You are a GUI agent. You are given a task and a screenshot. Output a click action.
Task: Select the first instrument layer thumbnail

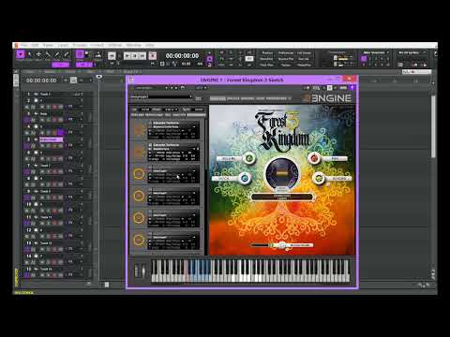tap(139, 129)
